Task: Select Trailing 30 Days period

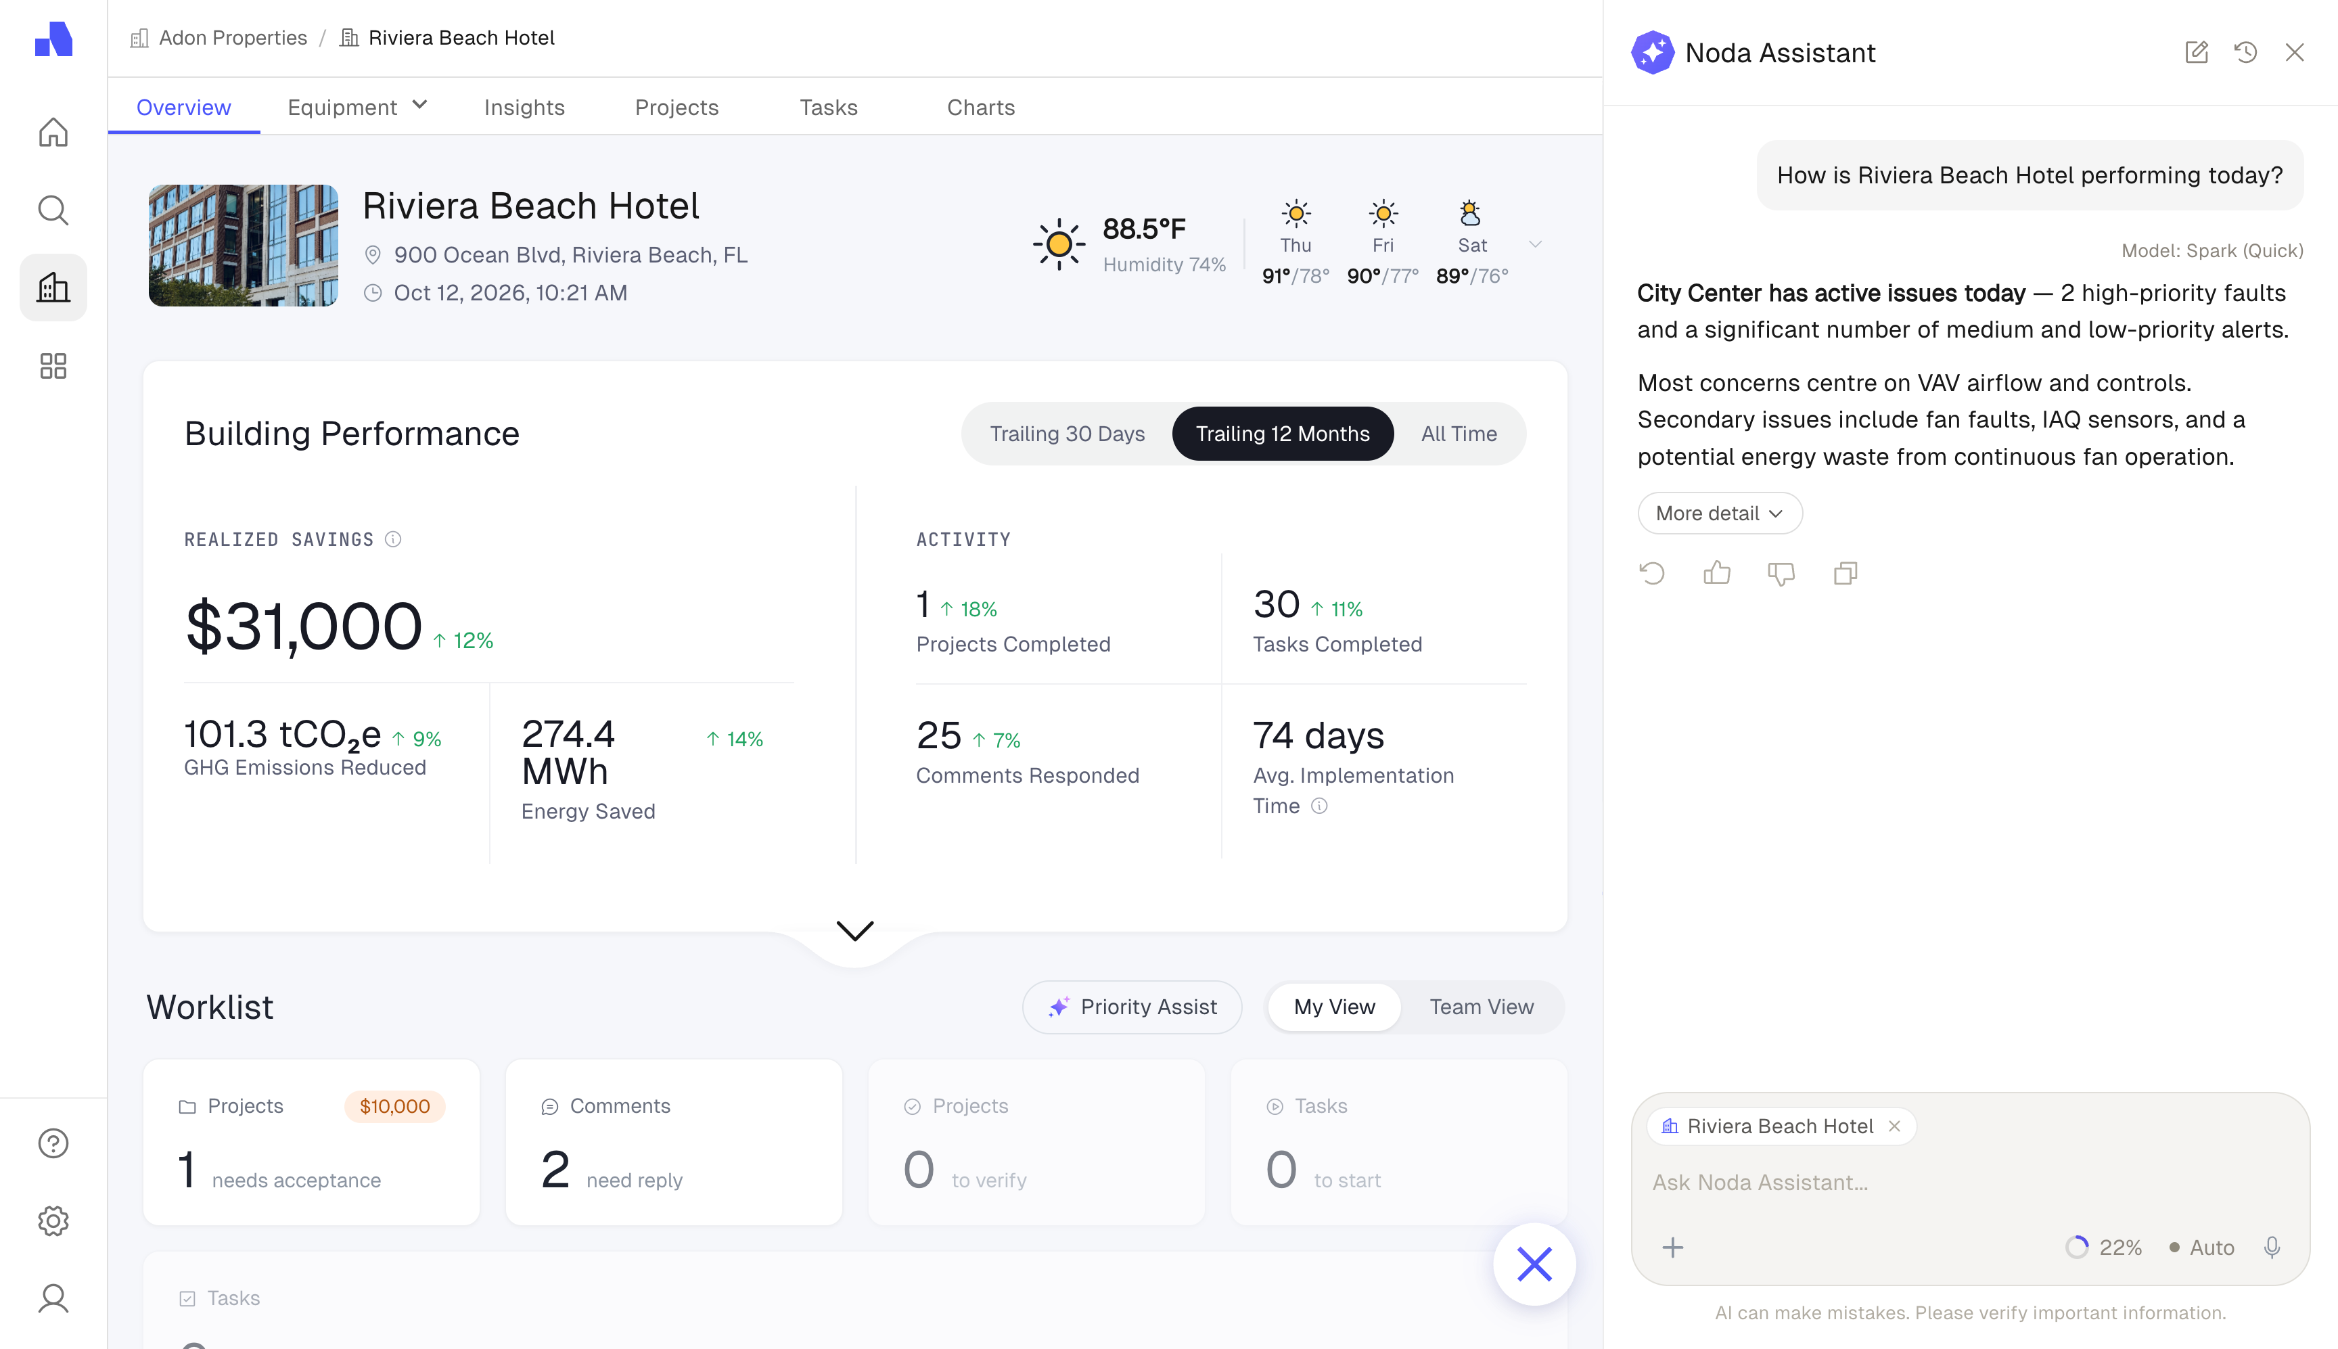Action: (1067, 434)
